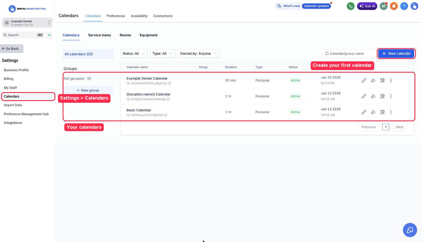Click the {{location.name}} Calendar name

(x=148, y=94)
